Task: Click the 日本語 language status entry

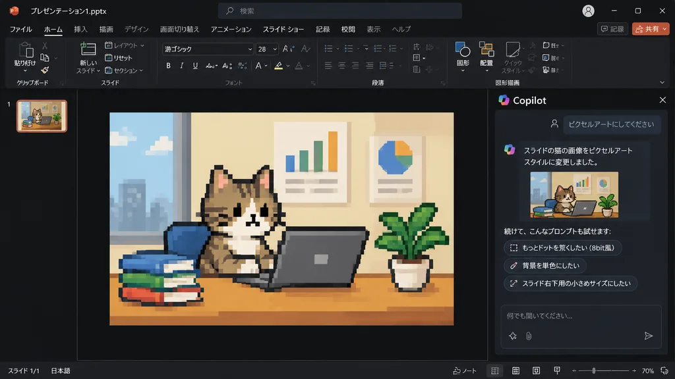Action: pyautogui.click(x=60, y=371)
